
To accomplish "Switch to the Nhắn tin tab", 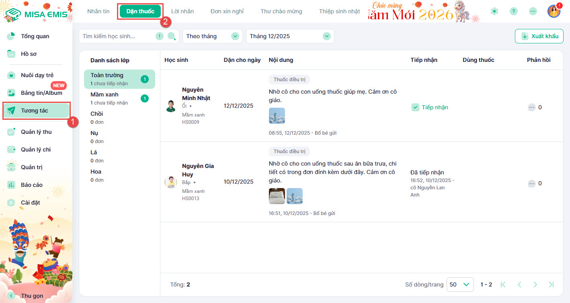I will 98,11.
